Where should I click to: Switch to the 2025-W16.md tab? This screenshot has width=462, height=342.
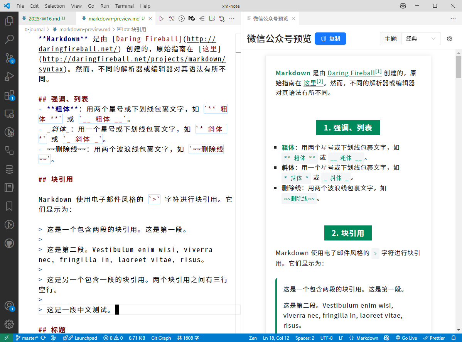click(44, 19)
